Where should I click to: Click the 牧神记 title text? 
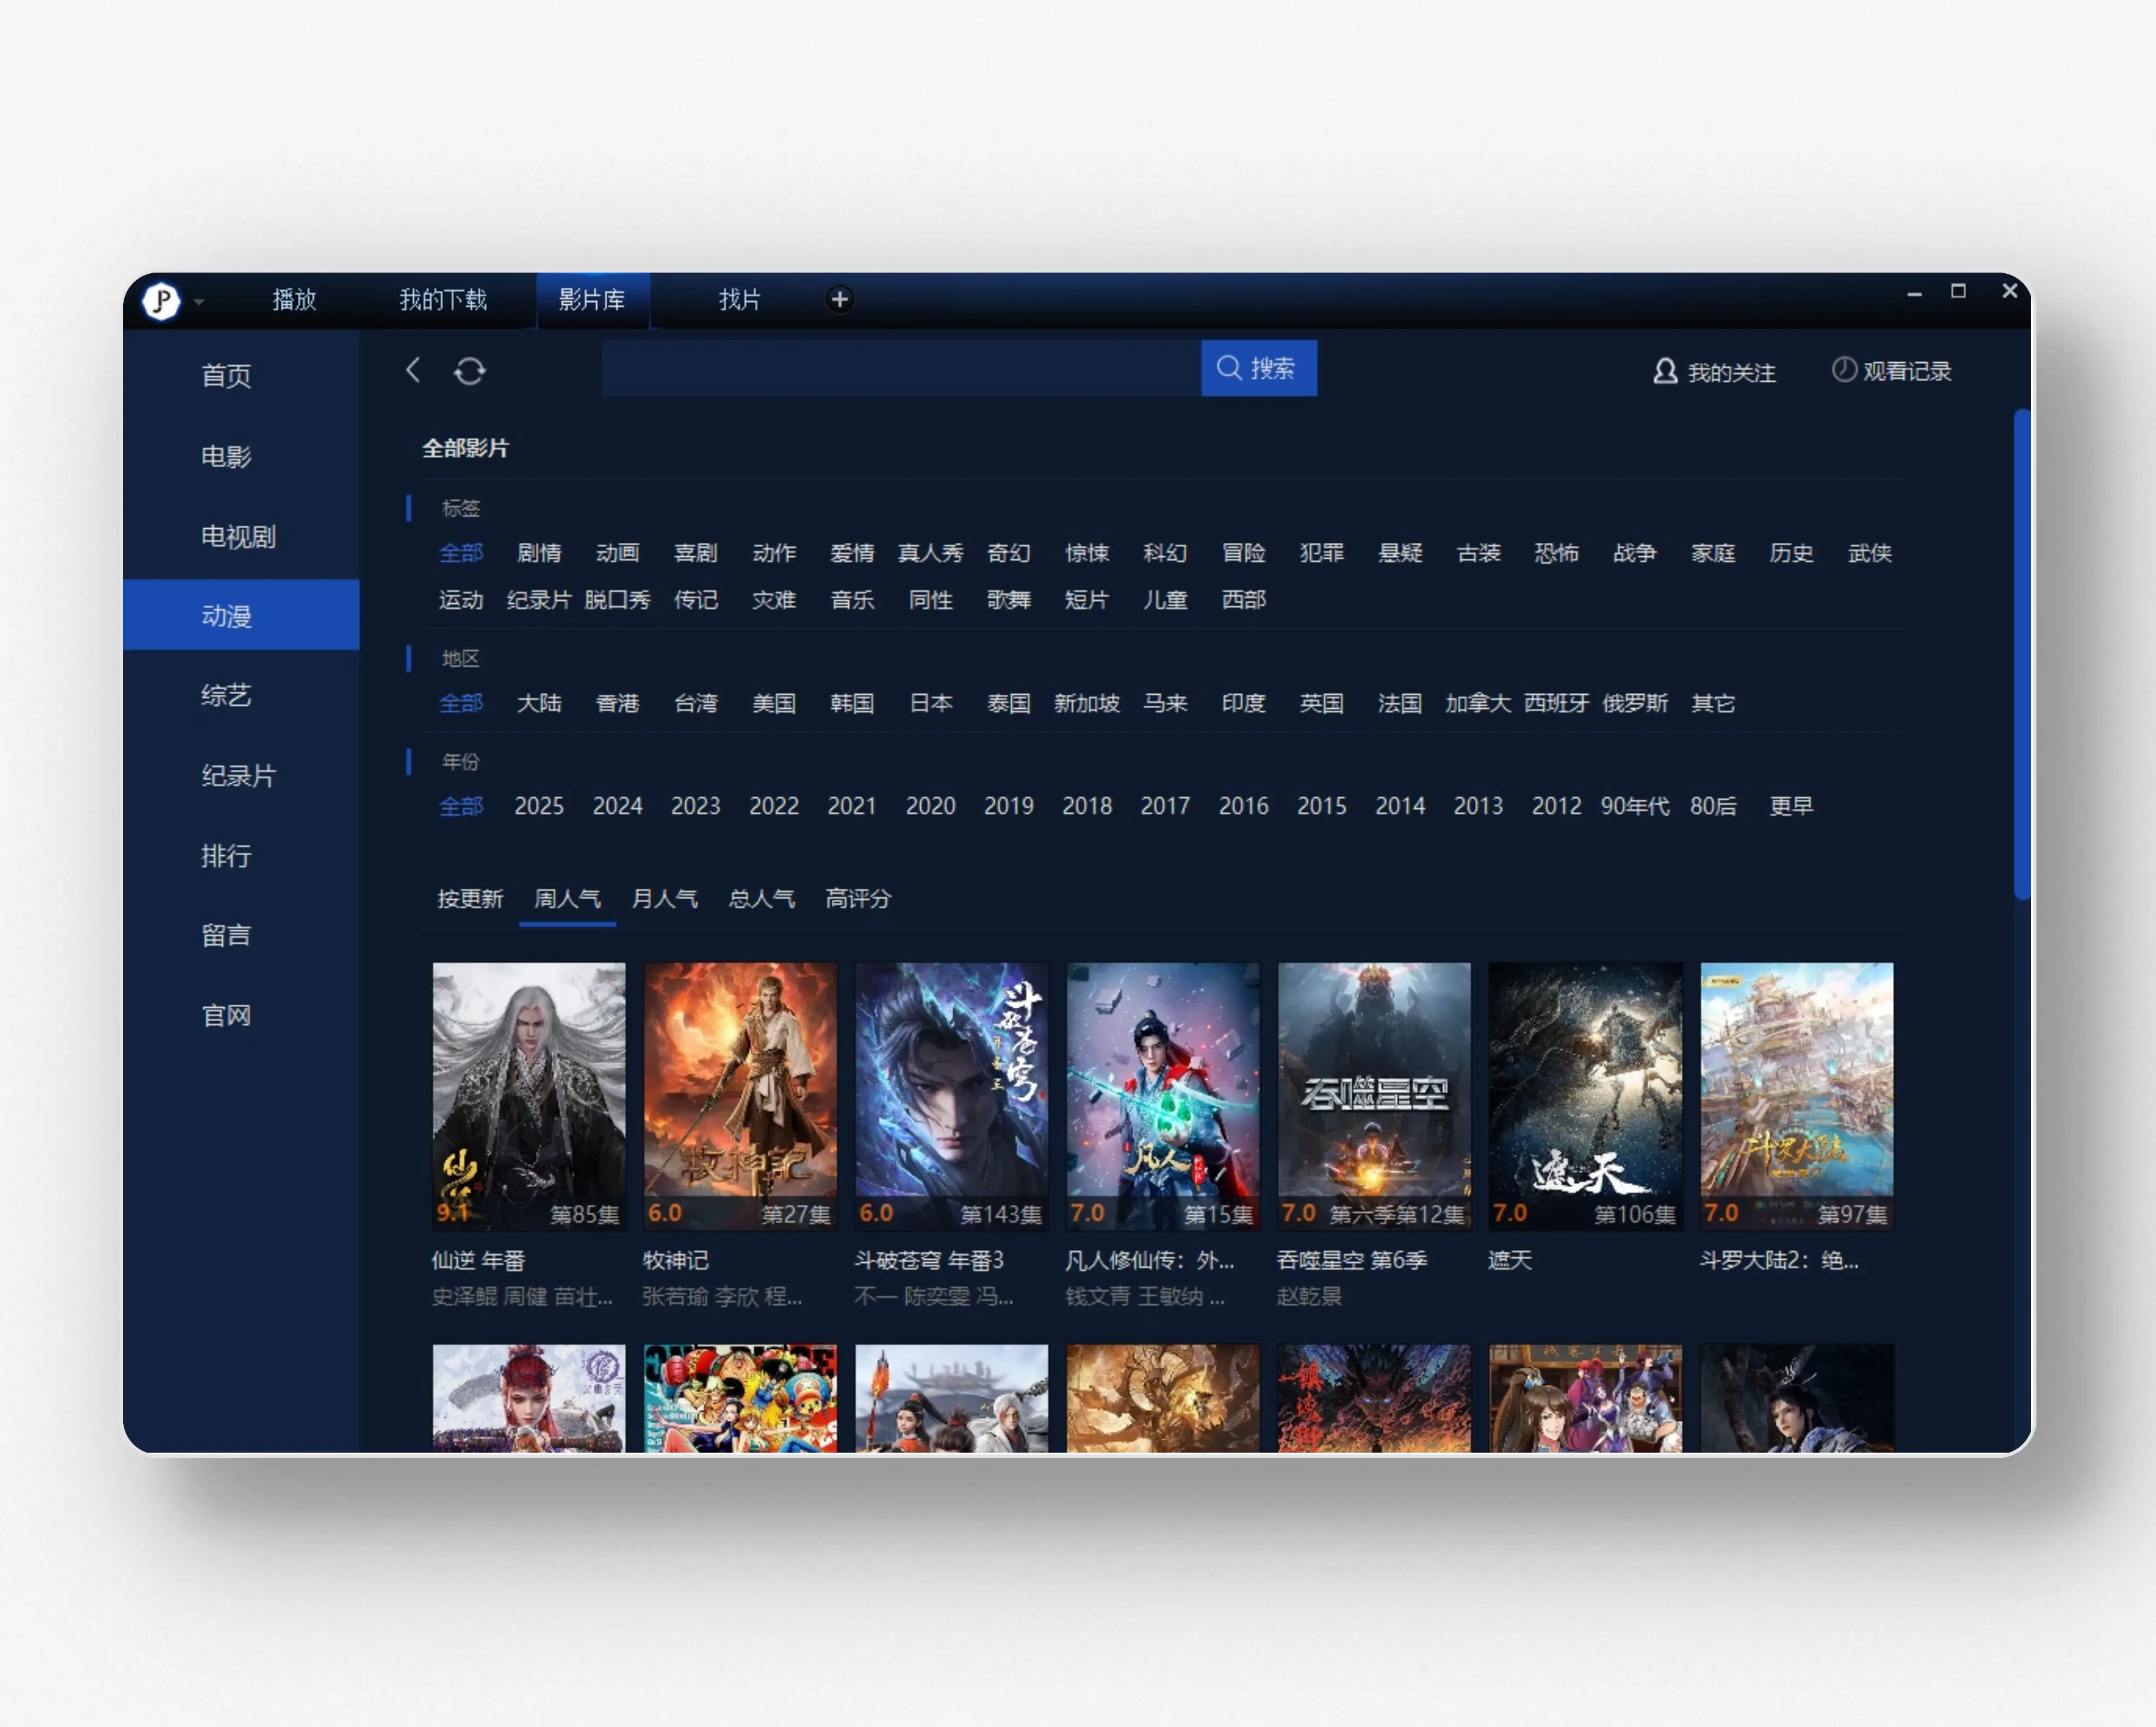point(676,1260)
